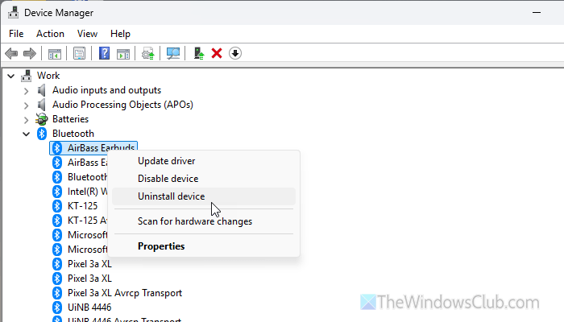Viewport: 564px width, 322px height.
Task: Choose Scan for hardware changes in context menu
Action: click(204, 221)
